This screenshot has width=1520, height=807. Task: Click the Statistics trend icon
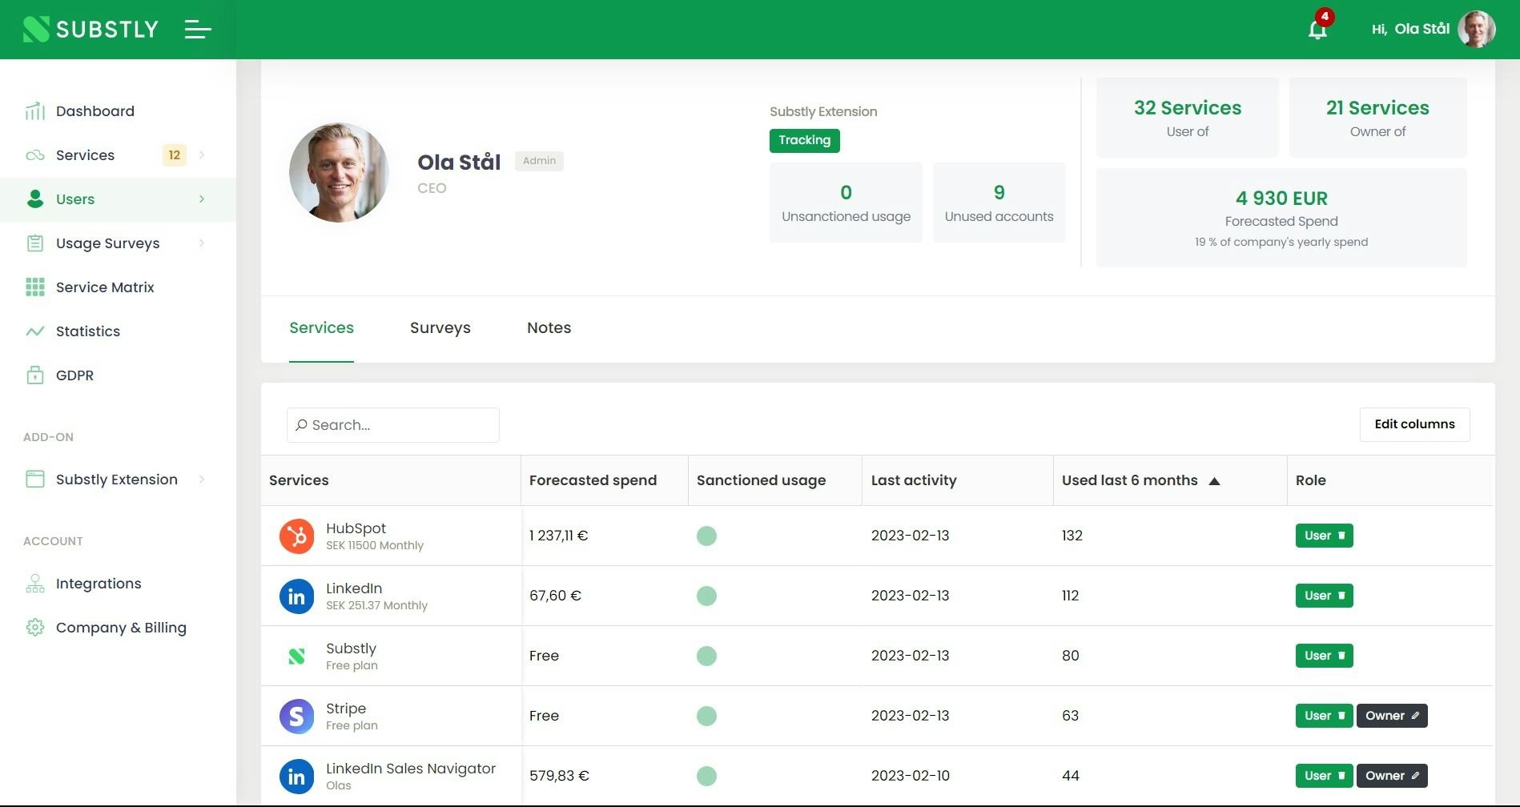[35, 331]
